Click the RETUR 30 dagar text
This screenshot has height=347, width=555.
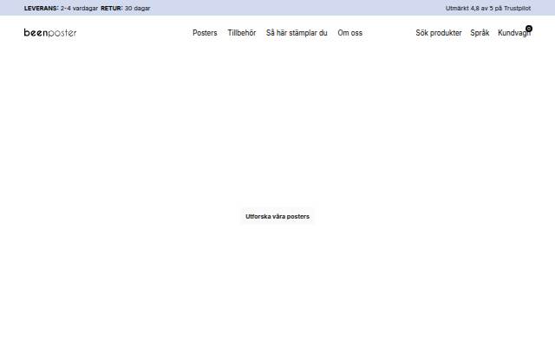(x=125, y=8)
